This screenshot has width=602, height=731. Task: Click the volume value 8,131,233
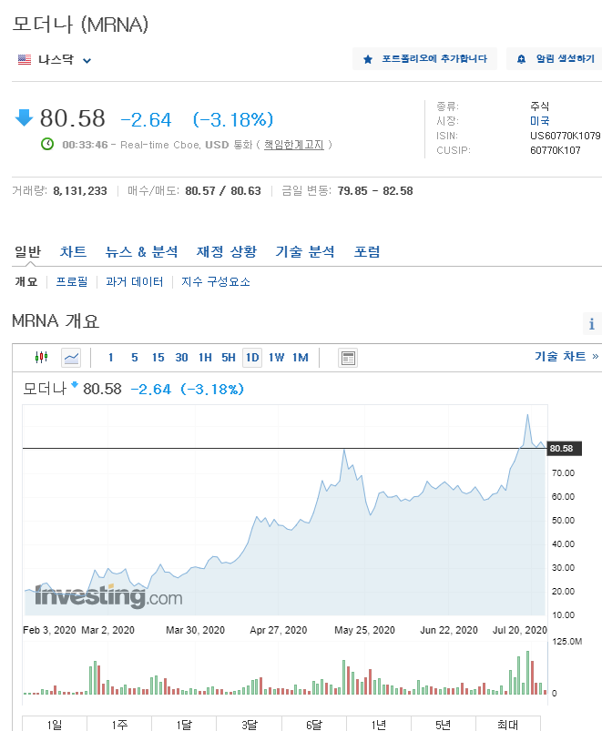pyautogui.click(x=80, y=190)
